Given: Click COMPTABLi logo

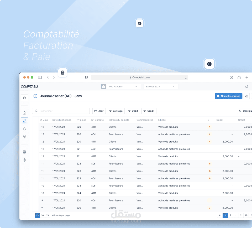Looking at the screenshot, I should [x=30, y=86].
